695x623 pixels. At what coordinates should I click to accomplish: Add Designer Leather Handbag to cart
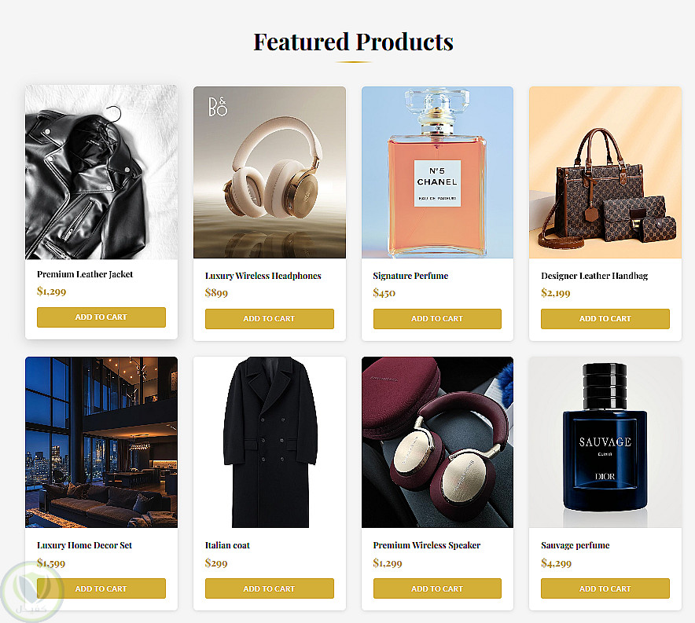[605, 319]
